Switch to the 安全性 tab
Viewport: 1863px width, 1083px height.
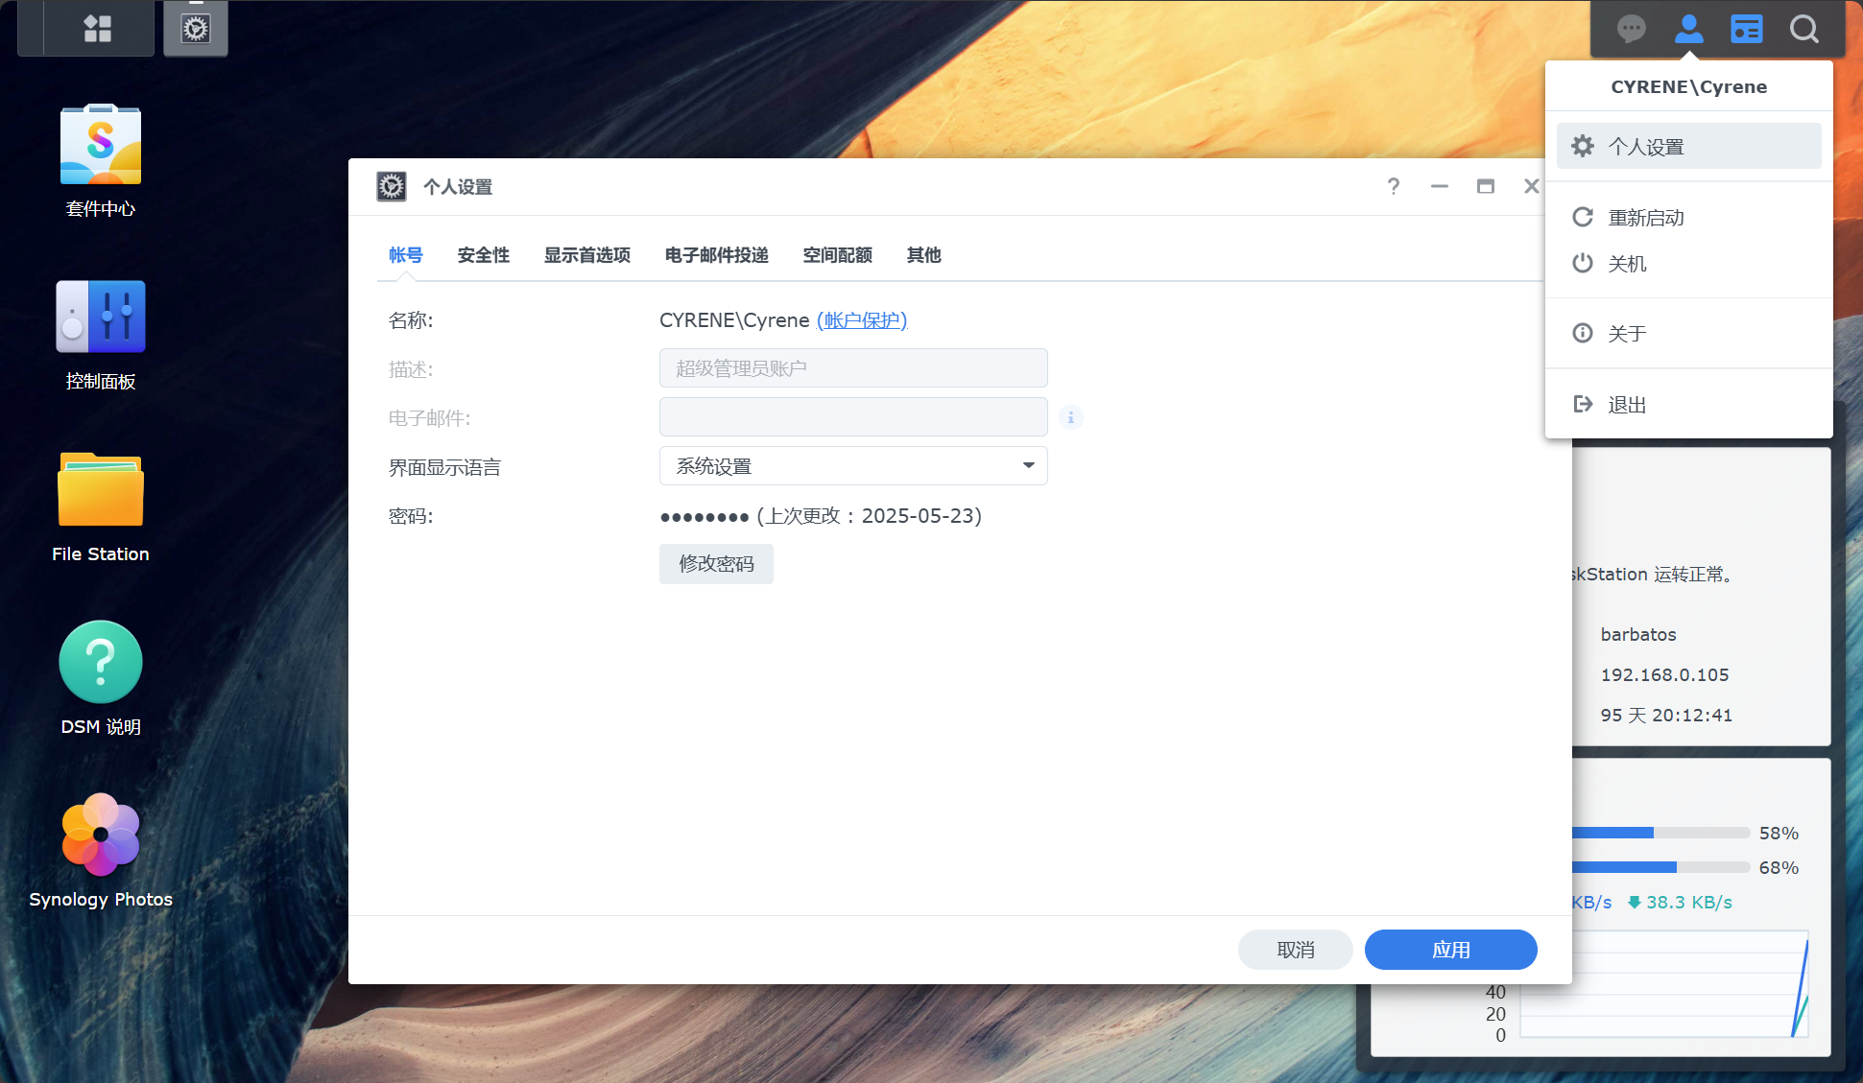(x=484, y=255)
